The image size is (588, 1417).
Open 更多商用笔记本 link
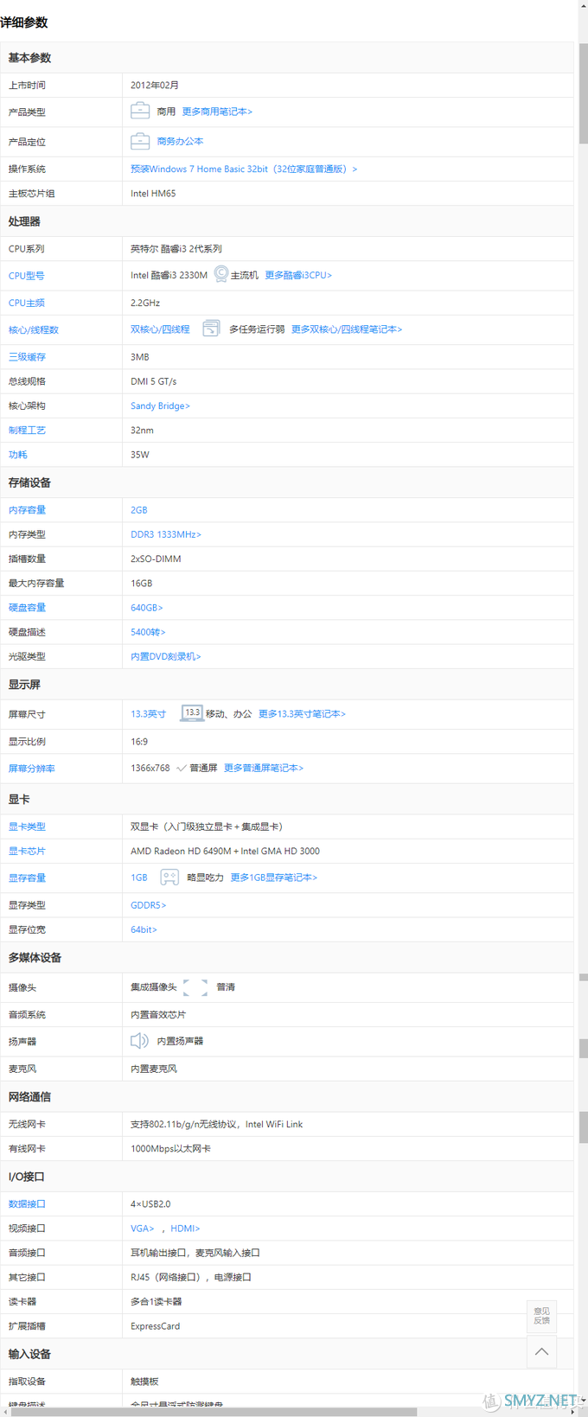[x=217, y=112]
